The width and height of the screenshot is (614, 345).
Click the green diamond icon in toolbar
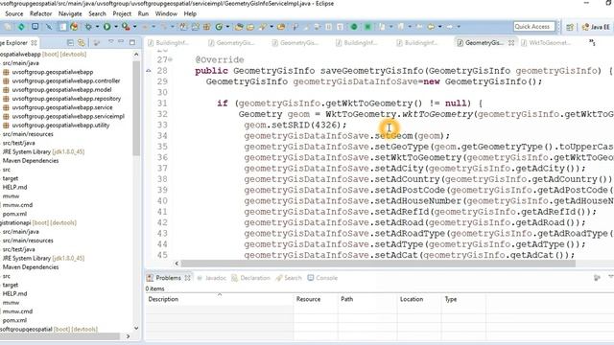click(21, 27)
